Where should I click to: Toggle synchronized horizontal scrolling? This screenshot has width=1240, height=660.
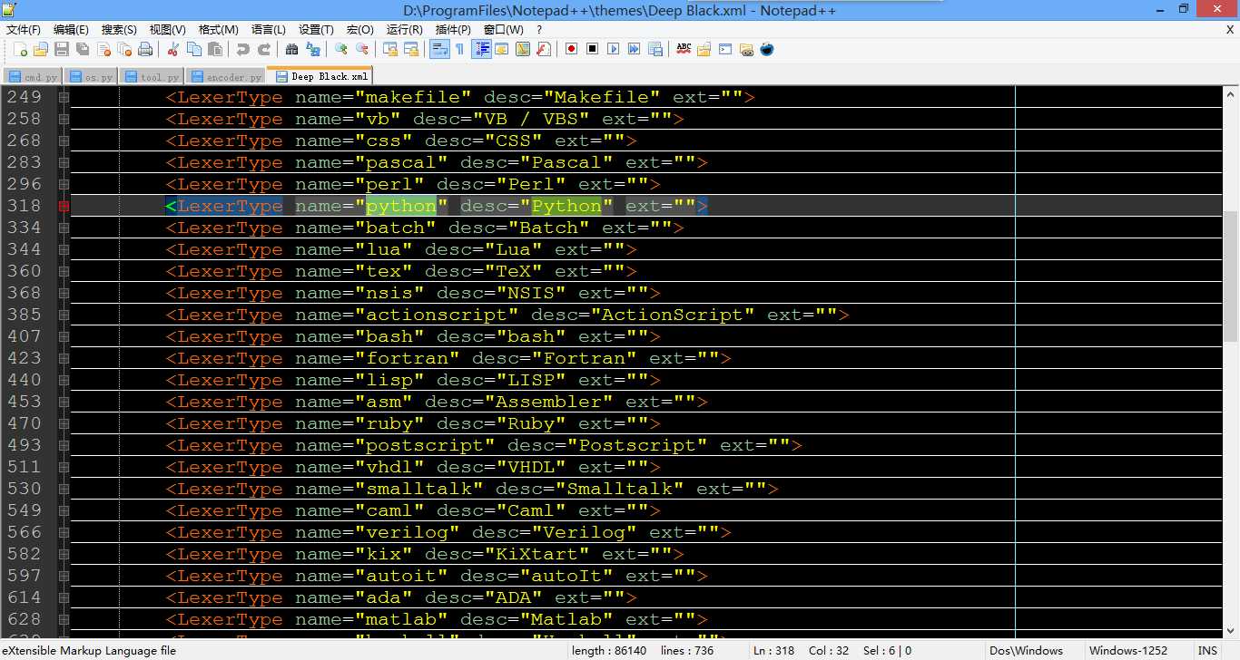click(411, 49)
